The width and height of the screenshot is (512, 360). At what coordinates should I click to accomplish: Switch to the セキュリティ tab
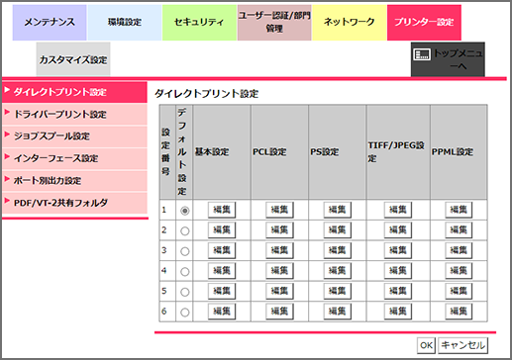point(199,23)
